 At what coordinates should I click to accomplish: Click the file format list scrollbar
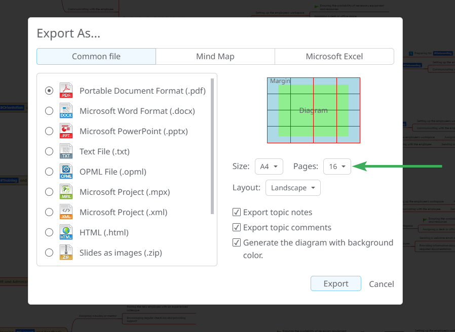[212, 146]
